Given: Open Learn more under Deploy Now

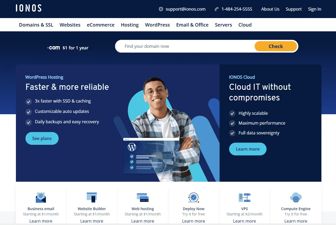Looking at the screenshot, I should tap(193, 221).
